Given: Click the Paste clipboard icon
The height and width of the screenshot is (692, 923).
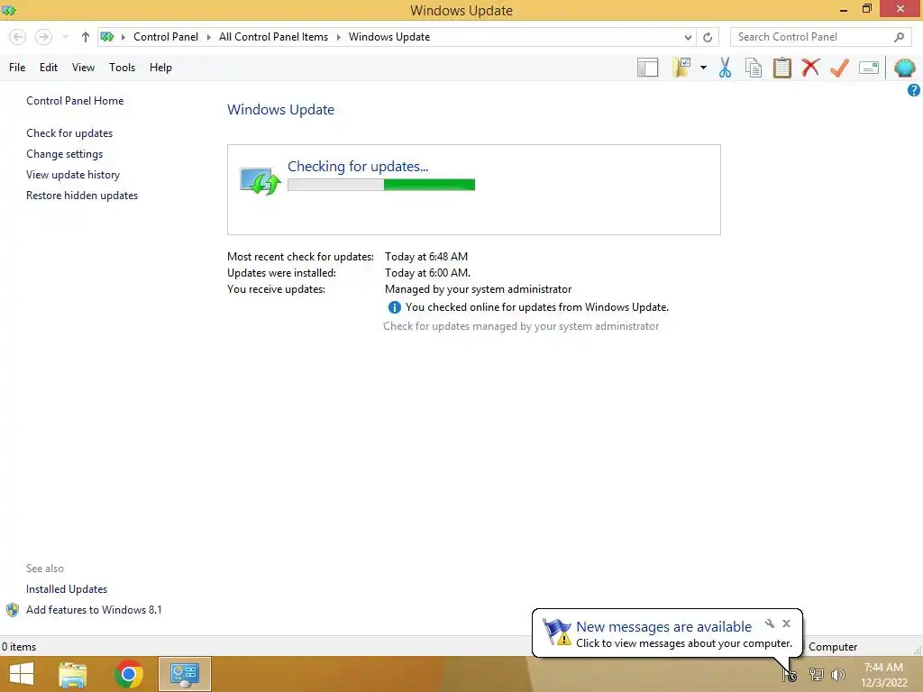Looking at the screenshot, I should (x=781, y=68).
